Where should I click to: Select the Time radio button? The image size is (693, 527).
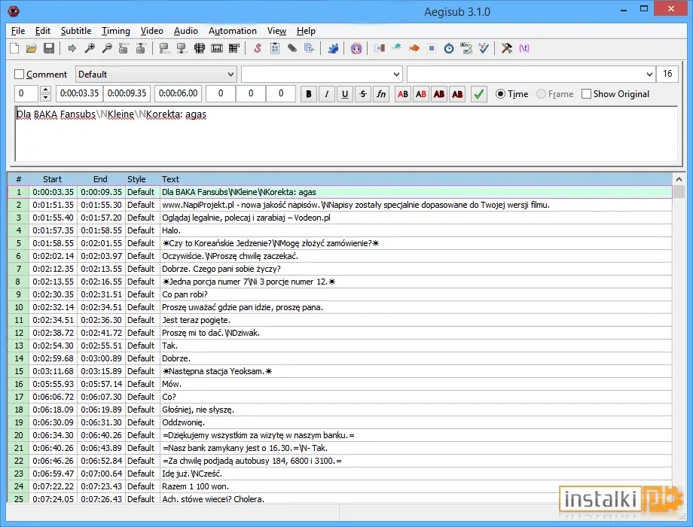pos(500,93)
